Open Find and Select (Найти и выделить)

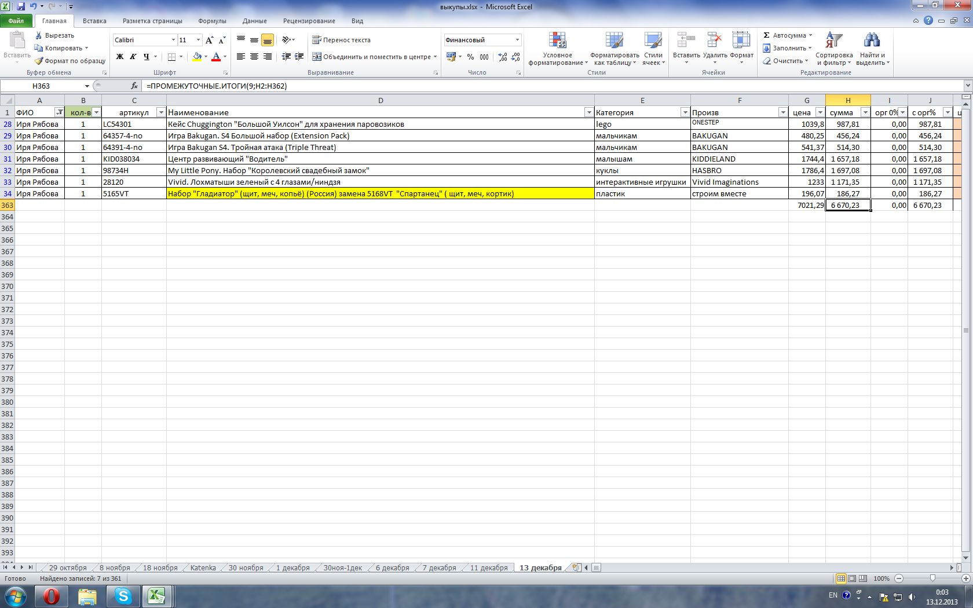click(872, 49)
